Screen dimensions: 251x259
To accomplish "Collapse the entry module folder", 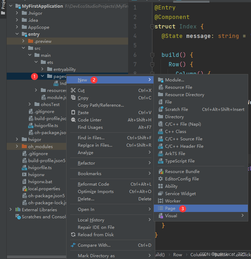I will pyautogui.click(x=17, y=34).
